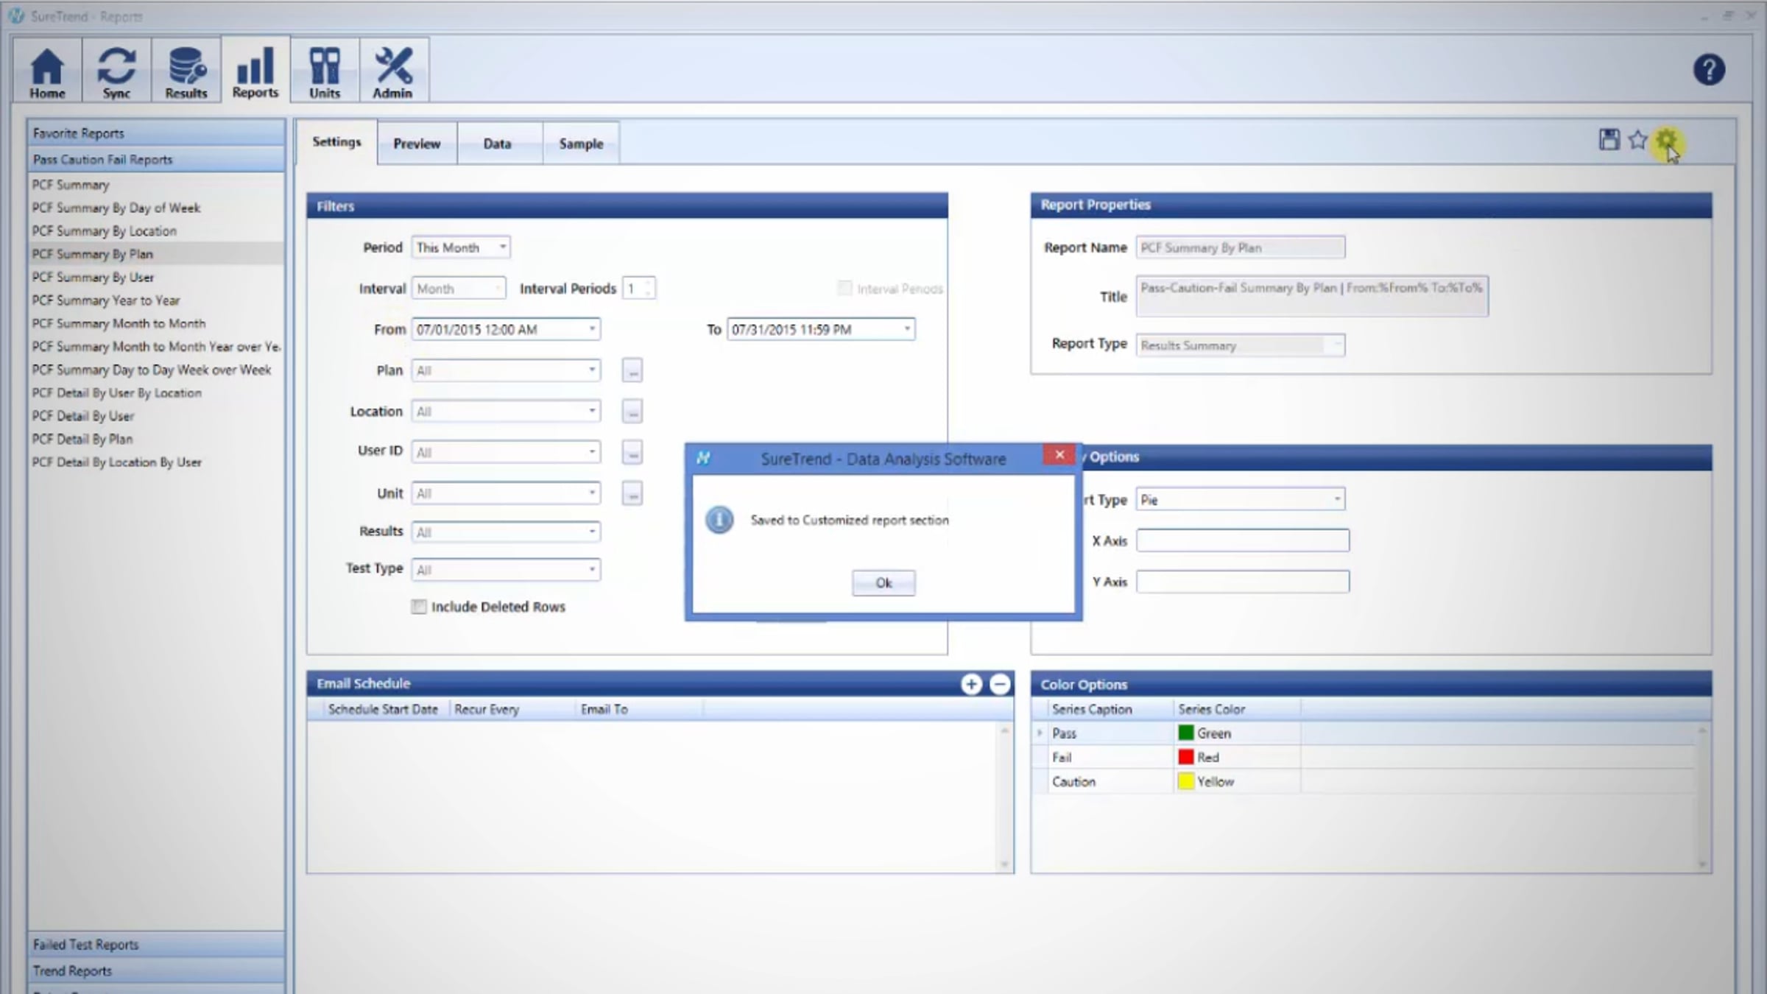Select the green Pass color swatch

coord(1185,733)
